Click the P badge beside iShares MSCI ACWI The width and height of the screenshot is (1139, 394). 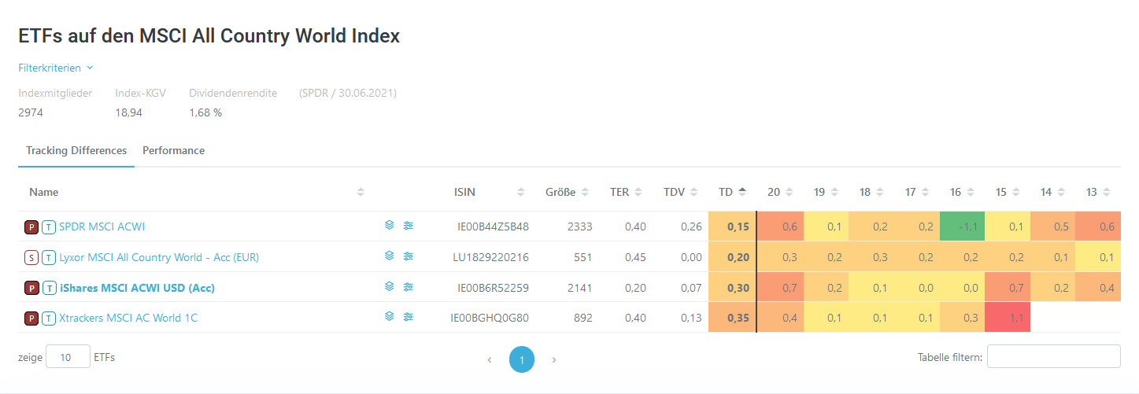tap(31, 288)
